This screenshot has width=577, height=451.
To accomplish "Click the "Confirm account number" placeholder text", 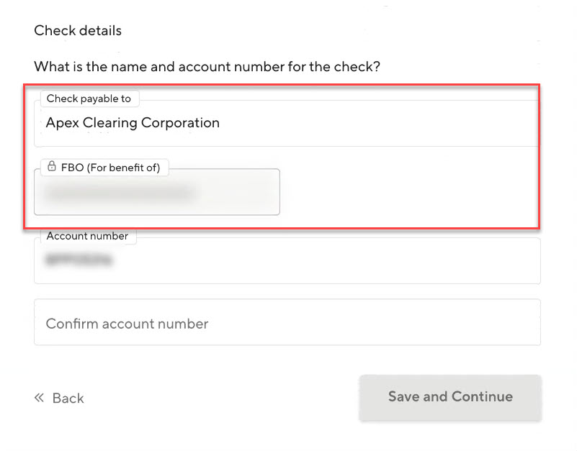I will point(127,324).
